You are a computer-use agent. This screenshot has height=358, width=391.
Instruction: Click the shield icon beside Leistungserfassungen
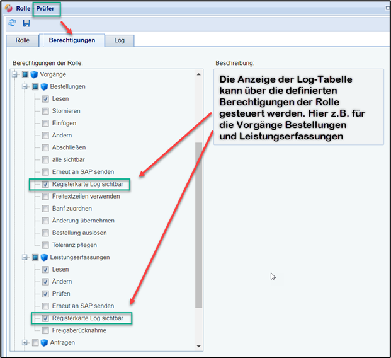44,257
